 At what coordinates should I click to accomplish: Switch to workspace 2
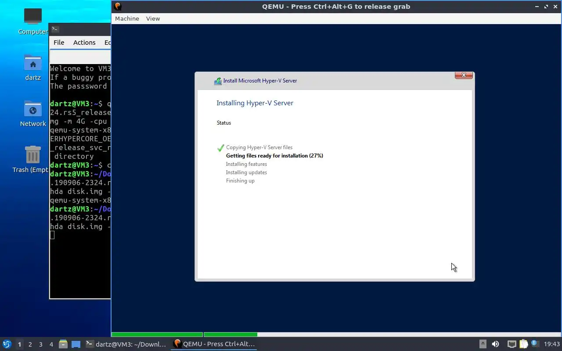tap(30, 344)
